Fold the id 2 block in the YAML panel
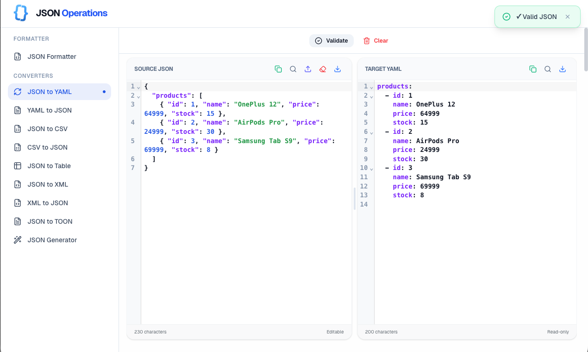Screen dimensions: 588x352 tap(371, 133)
